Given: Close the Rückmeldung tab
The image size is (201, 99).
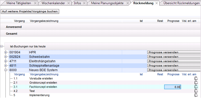Looking at the screenshot, I should 156,3.
